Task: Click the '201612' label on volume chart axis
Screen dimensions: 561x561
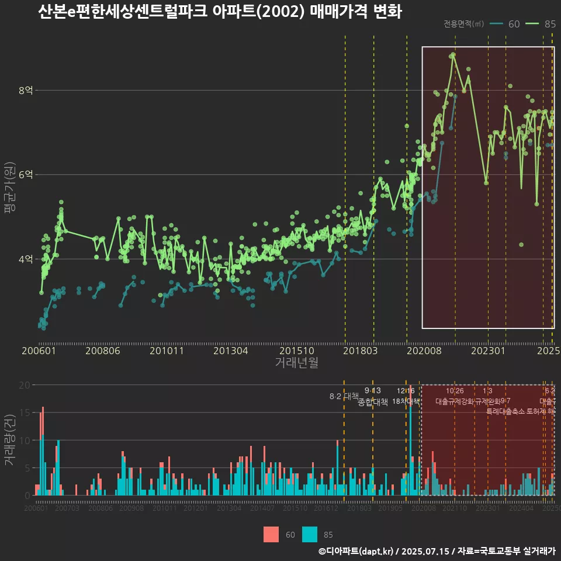Action: click(x=326, y=508)
